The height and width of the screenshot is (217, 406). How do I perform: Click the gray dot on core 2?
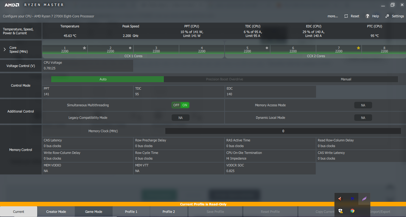(x=130, y=48)
